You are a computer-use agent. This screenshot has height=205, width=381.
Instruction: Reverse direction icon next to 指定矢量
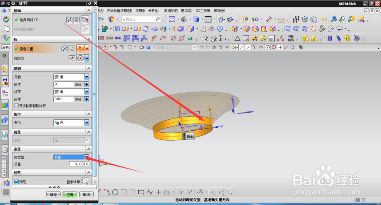(64, 49)
